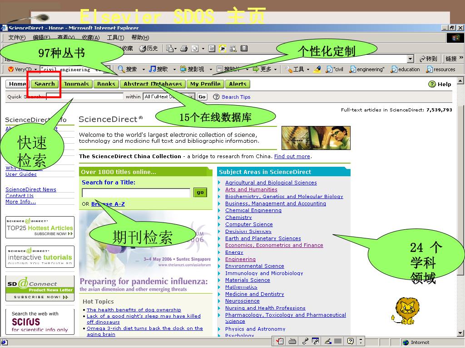Click the 搜歌 music search button
The image size is (465, 348).
(x=158, y=69)
